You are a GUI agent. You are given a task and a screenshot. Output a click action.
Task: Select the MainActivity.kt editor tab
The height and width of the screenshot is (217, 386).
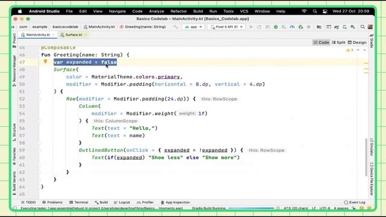[x=37, y=35]
